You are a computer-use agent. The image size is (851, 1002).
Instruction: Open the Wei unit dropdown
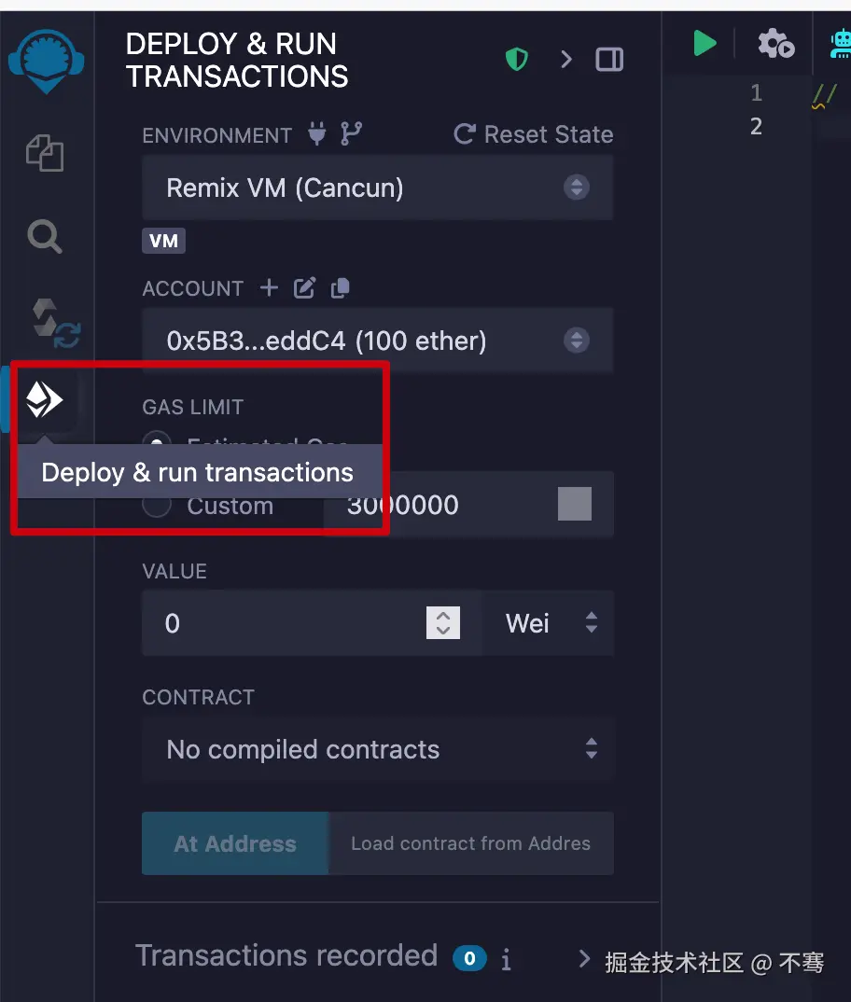pyautogui.click(x=549, y=623)
